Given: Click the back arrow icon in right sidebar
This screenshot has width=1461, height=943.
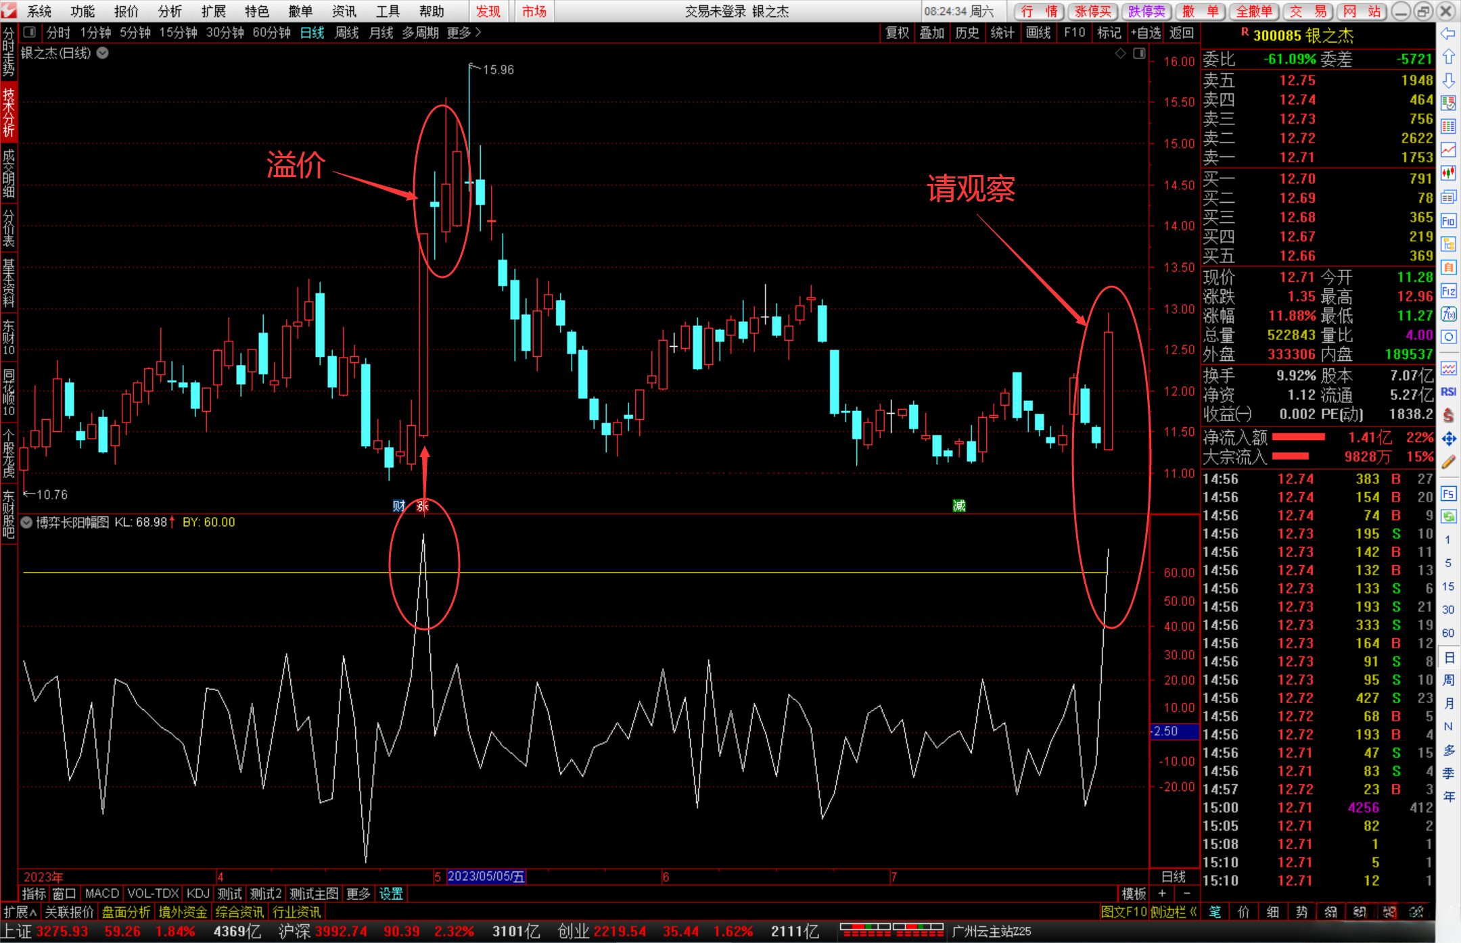Looking at the screenshot, I should click(x=1448, y=34).
